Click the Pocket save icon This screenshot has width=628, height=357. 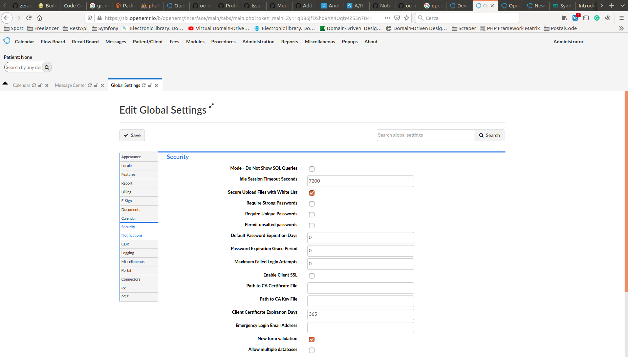[397, 18]
